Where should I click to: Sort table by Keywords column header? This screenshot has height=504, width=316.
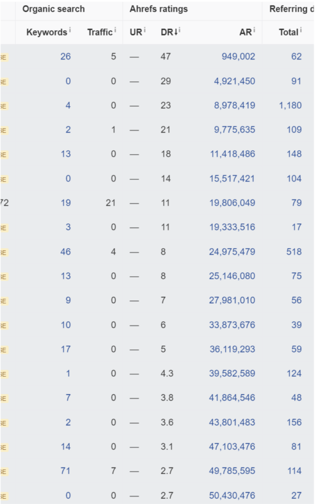(x=46, y=32)
